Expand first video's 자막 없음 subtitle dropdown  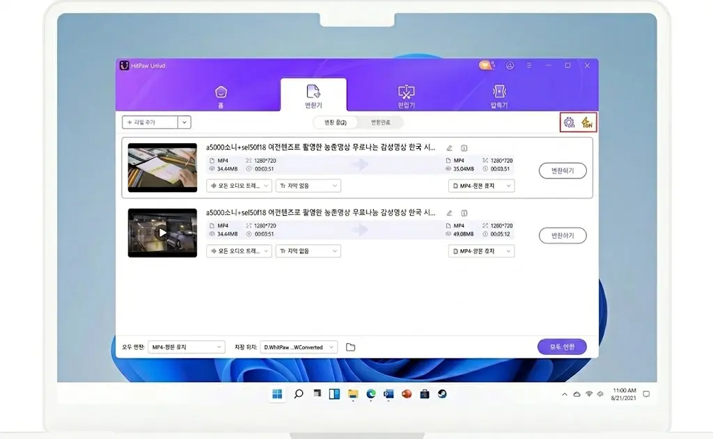(x=308, y=186)
